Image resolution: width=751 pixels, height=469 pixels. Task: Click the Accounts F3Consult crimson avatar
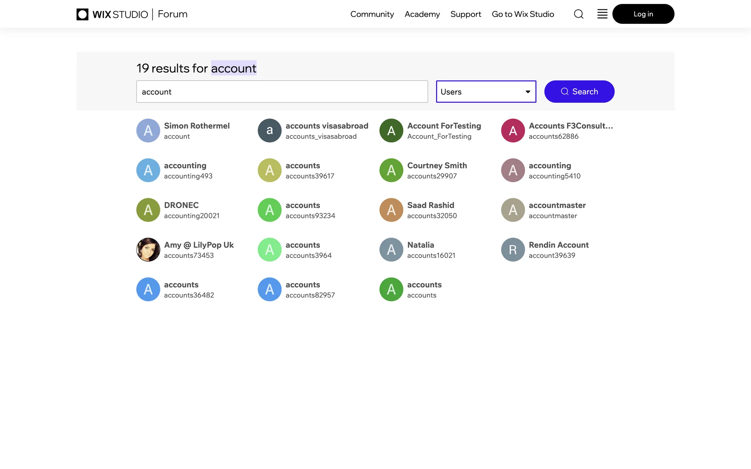[x=512, y=131]
